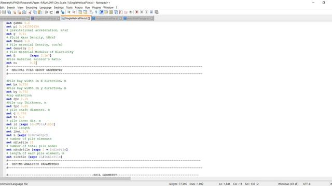This screenshot has height=186, width=332.
Task: Click the Zoom Out magnifier icon
Action: pyautogui.click(x=74, y=12)
